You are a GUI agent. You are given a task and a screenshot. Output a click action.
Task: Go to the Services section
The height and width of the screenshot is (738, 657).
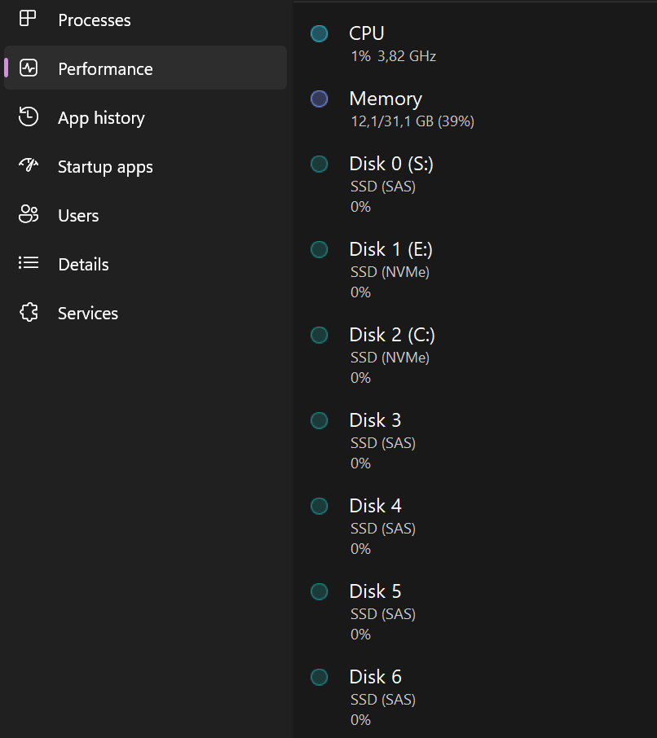point(88,314)
